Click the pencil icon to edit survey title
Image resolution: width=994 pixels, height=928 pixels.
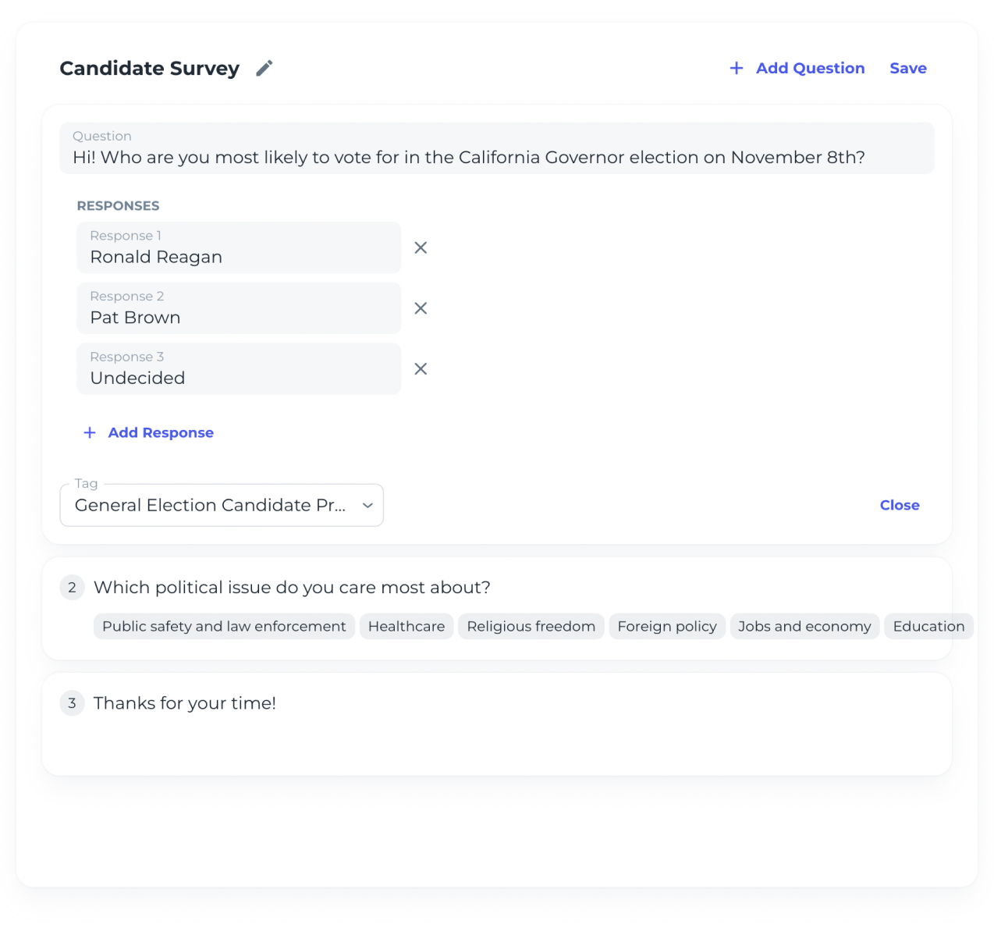(264, 69)
